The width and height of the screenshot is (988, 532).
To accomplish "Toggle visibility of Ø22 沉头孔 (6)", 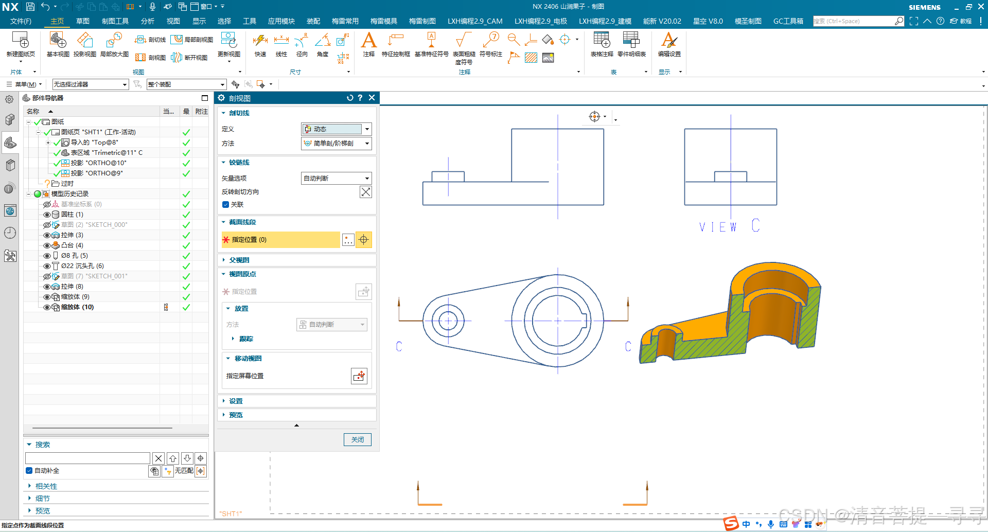I will point(47,266).
